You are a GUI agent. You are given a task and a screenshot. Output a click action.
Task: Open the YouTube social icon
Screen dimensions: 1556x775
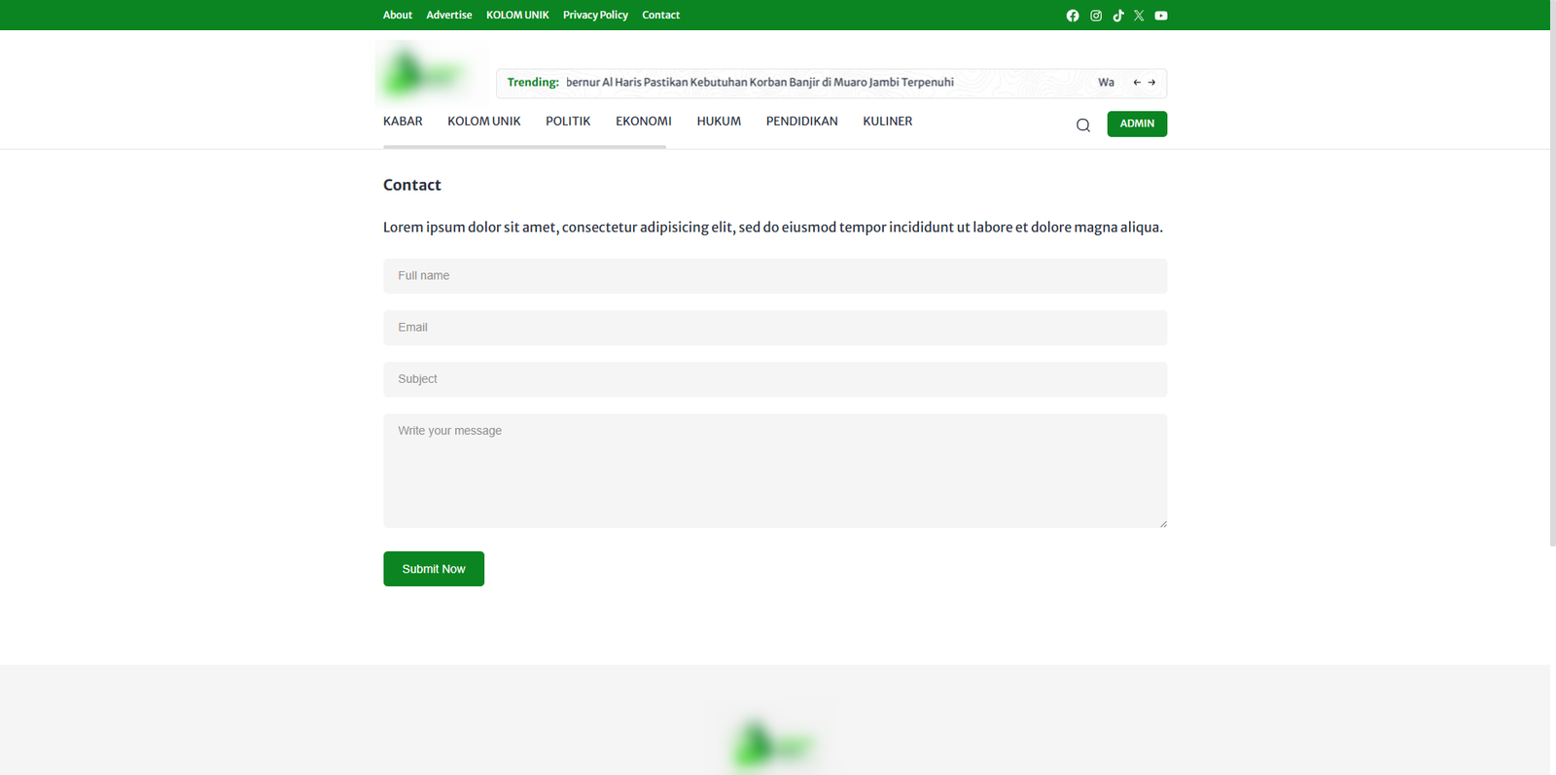click(1160, 16)
